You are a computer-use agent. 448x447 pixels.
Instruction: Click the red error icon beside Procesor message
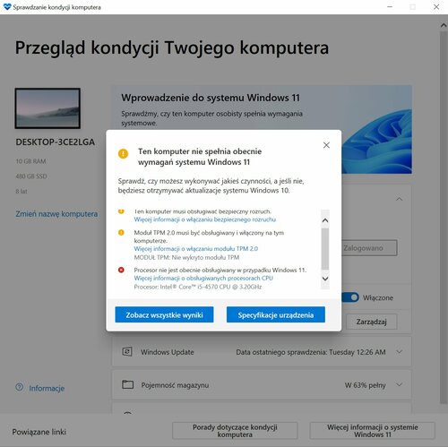pyautogui.click(x=121, y=270)
